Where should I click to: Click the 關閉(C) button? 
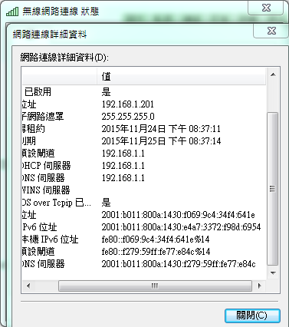click(x=252, y=315)
